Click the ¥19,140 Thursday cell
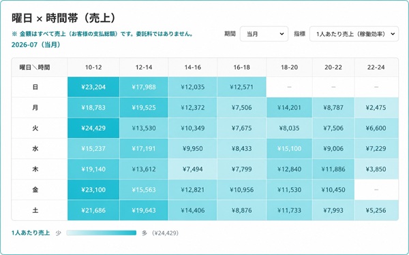This screenshot has width=409, height=255. pyautogui.click(x=93, y=169)
